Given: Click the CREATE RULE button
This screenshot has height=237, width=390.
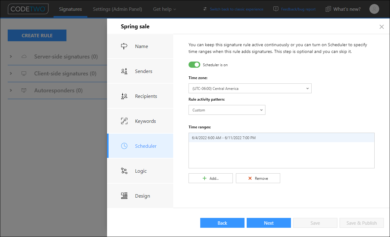Looking at the screenshot, I should [x=37, y=35].
